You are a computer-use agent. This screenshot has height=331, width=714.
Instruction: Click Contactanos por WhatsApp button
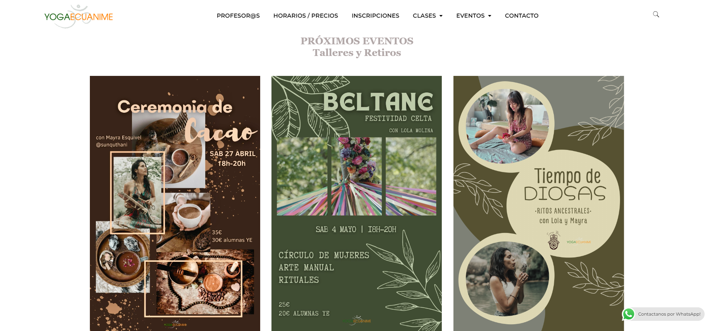pyautogui.click(x=663, y=314)
